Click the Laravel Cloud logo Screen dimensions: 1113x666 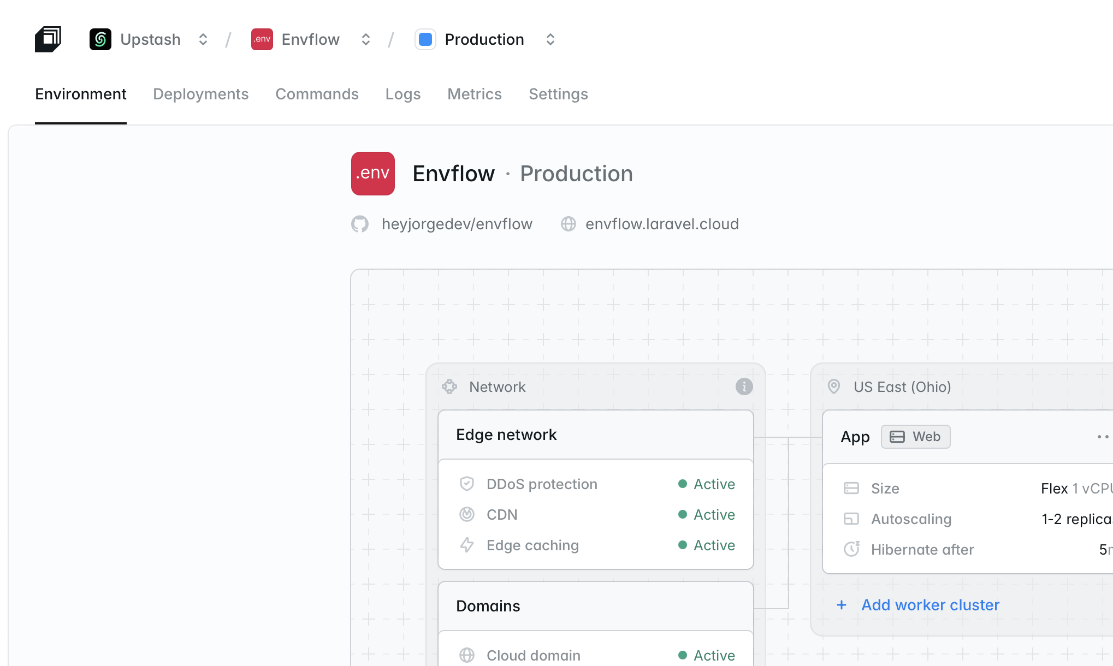point(49,39)
